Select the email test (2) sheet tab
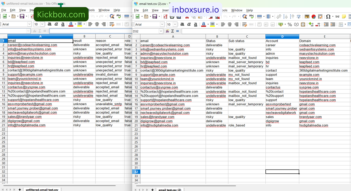Screen dimensions: 351x191 (x=170, y=190)
